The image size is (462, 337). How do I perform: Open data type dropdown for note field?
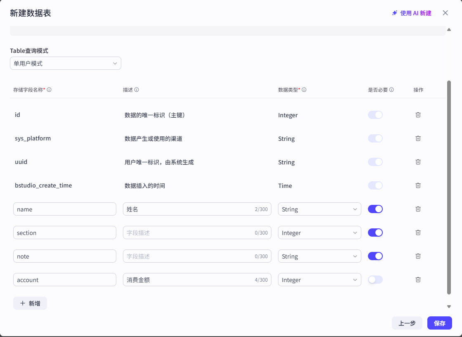[319, 256]
